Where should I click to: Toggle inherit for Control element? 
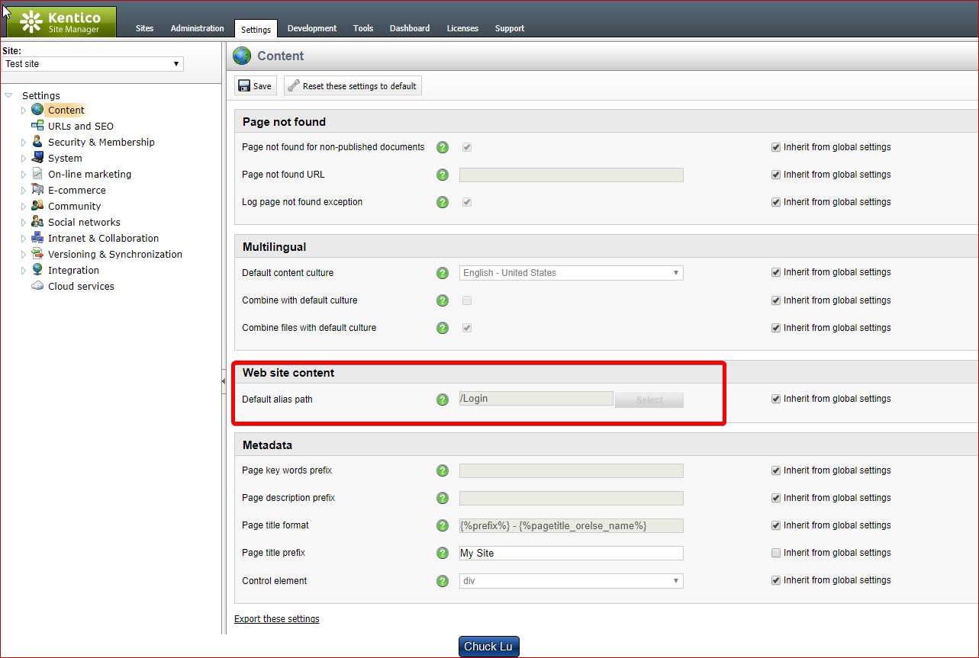[x=776, y=580]
